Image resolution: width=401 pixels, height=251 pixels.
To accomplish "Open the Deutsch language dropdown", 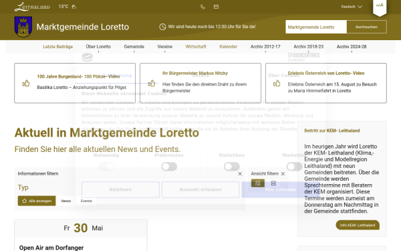I will (352, 7).
